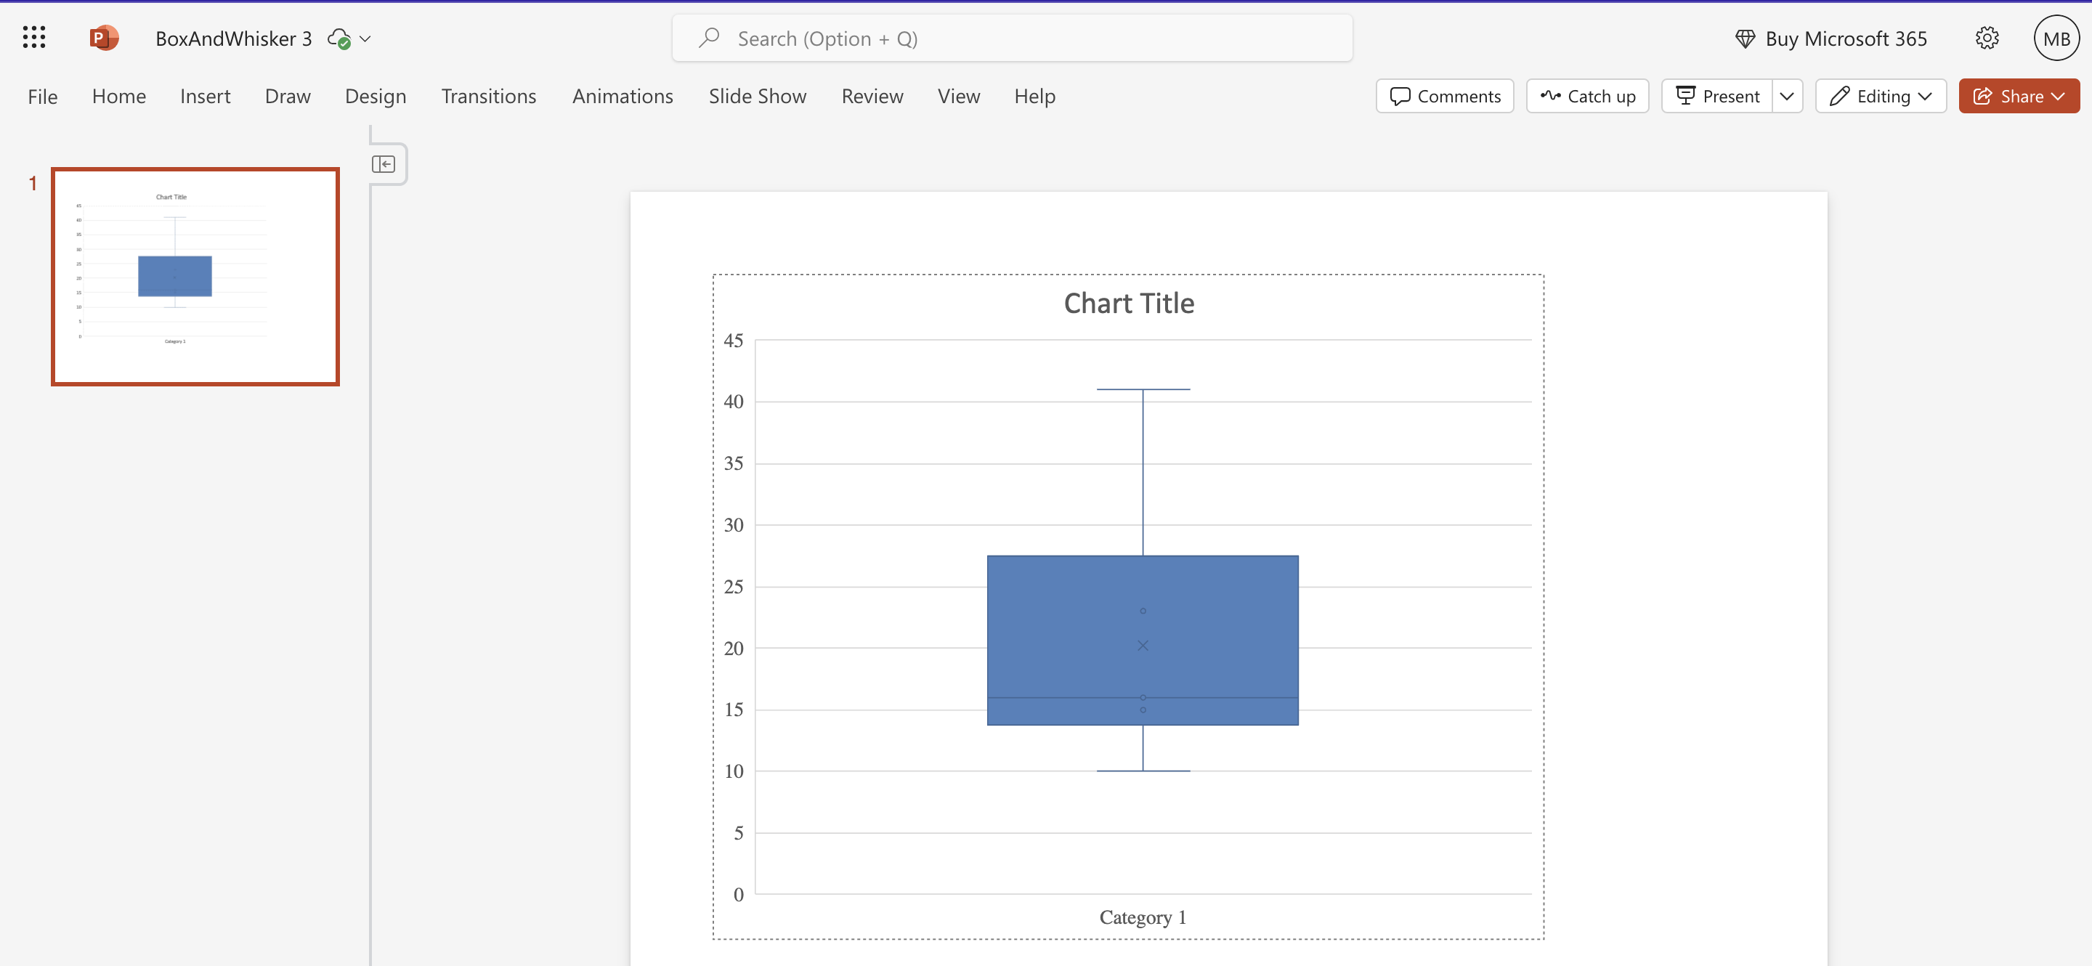2092x966 pixels.
Task: Click the Settings gear icon
Action: (x=1990, y=37)
